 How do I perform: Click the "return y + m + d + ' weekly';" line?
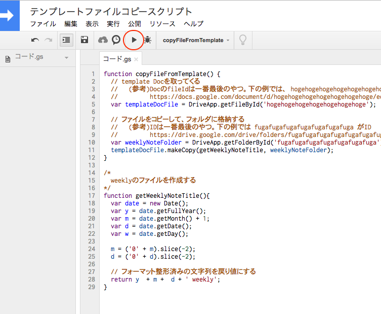(x=165, y=280)
